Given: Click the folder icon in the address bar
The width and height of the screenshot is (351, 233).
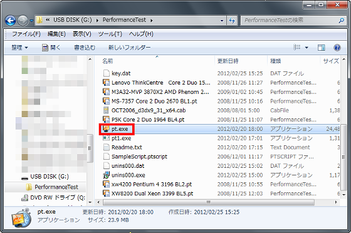Looking at the screenshot, I should tap(39, 20).
